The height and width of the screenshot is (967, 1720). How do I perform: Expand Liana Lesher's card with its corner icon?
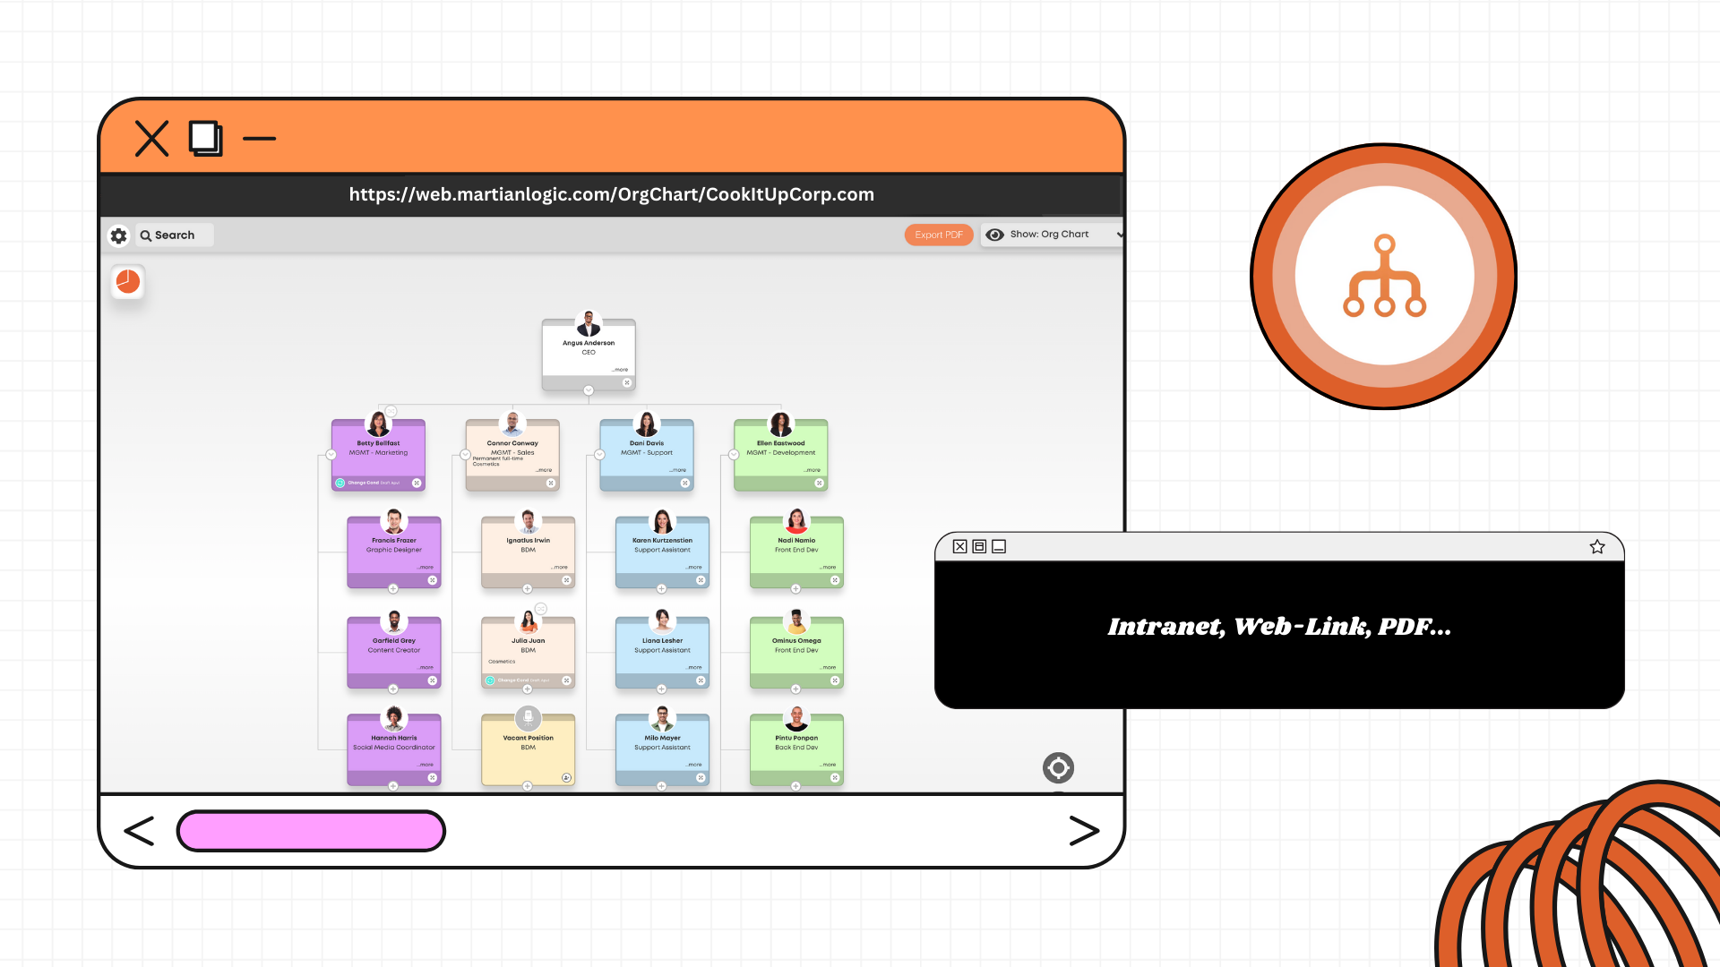click(701, 680)
